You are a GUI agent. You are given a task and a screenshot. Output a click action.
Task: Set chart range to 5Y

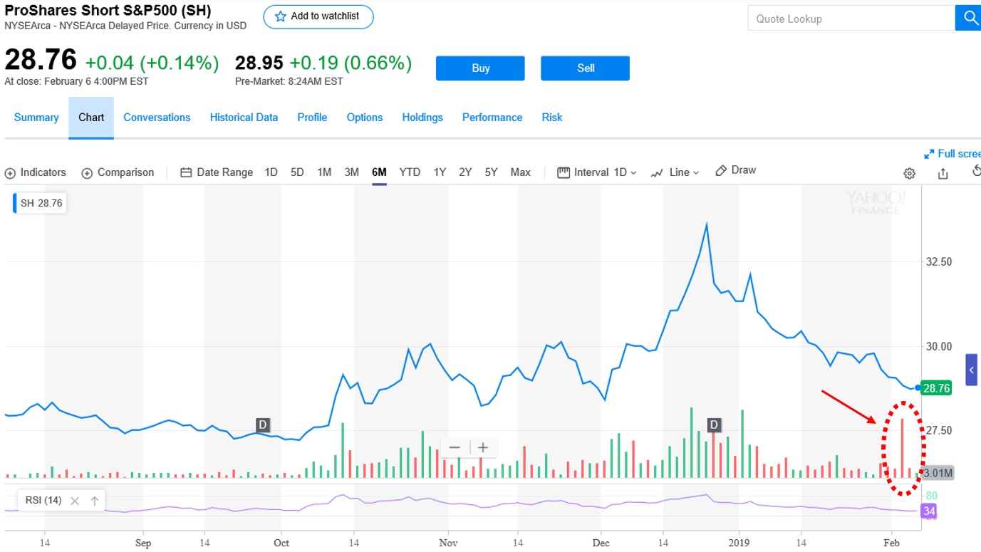[x=491, y=172]
